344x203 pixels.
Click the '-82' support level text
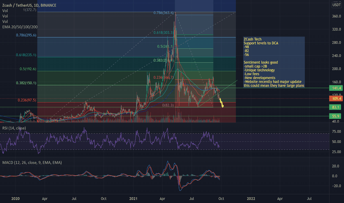(246, 51)
